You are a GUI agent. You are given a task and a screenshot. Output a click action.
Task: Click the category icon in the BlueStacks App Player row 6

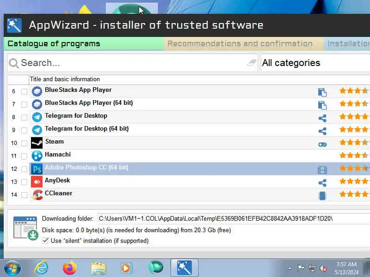click(x=322, y=92)
